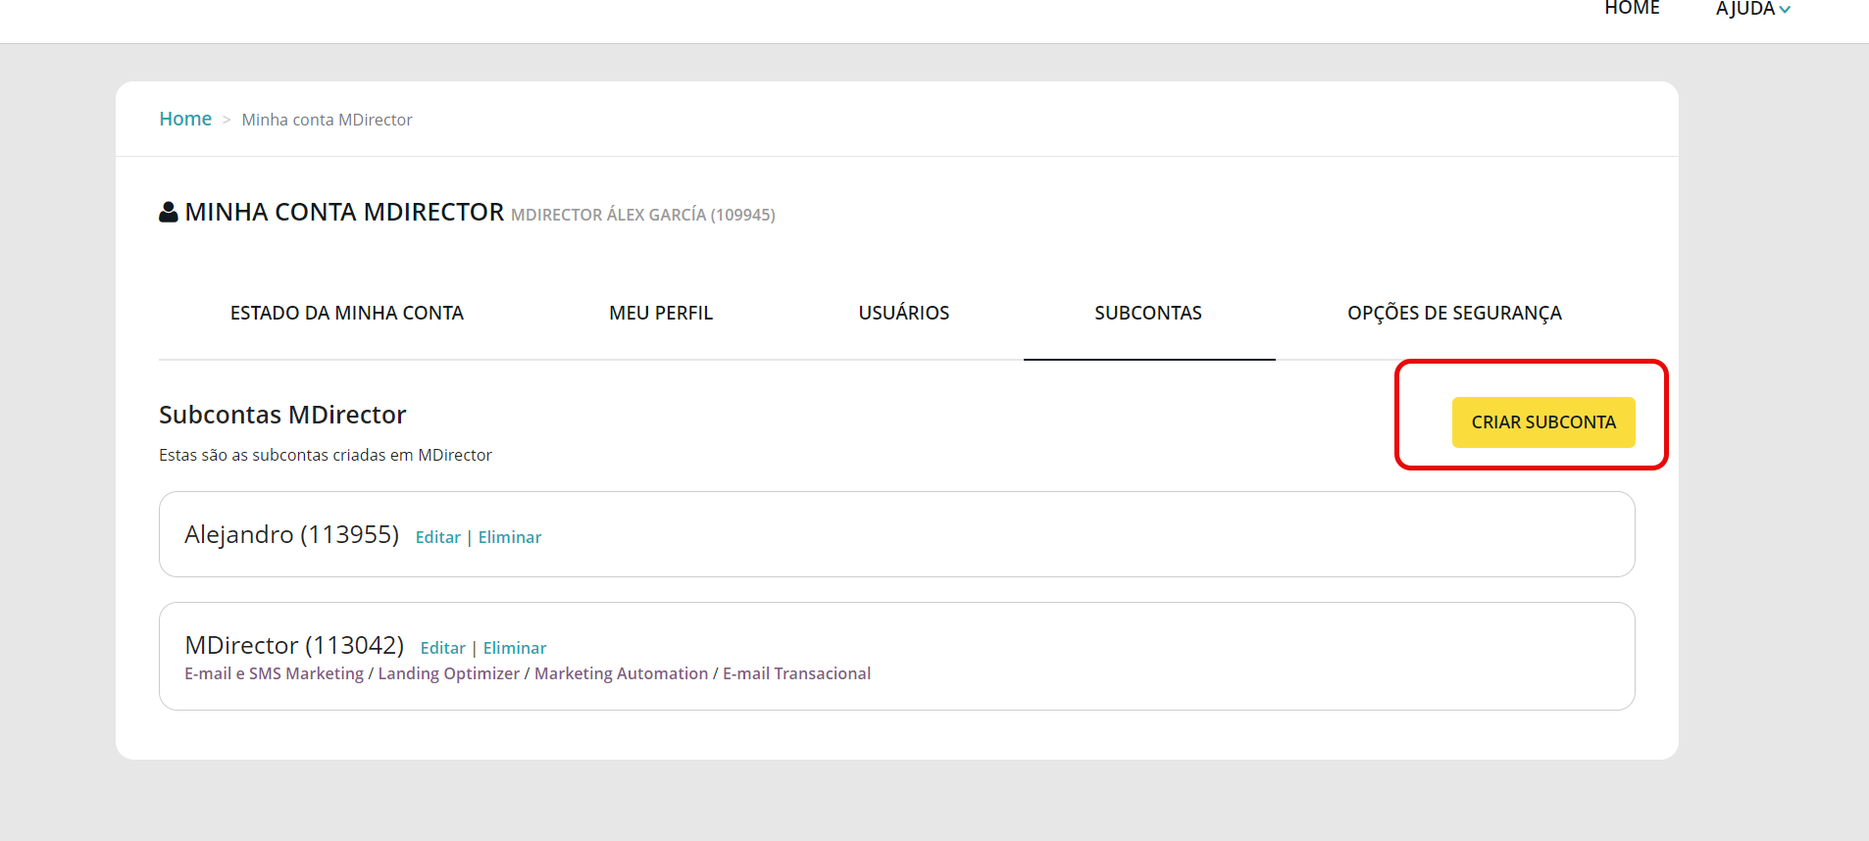Click the Home breadcrumb link
1869x841 pixels.
pyautogui.click(x=185, y=119)
